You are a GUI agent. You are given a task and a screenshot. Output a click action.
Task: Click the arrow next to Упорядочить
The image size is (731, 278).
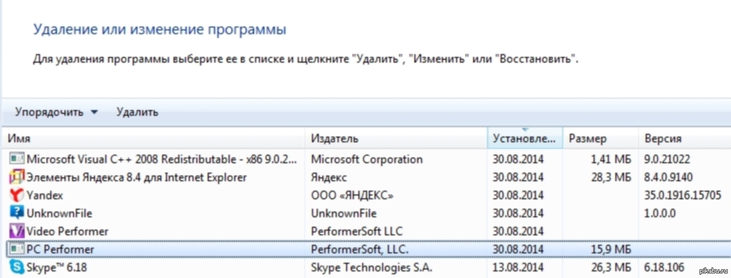(x=94, y=112)
